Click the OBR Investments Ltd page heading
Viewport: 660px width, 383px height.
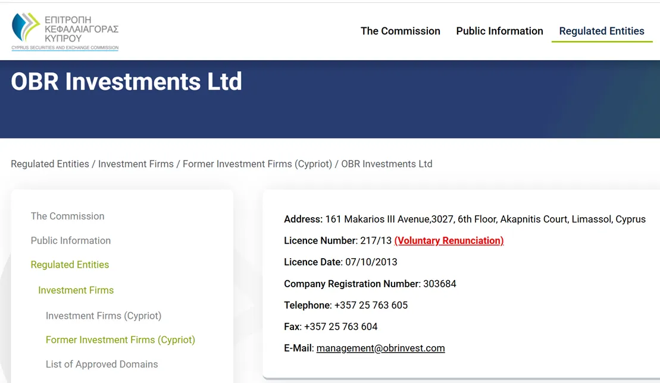tap(126, 81)
